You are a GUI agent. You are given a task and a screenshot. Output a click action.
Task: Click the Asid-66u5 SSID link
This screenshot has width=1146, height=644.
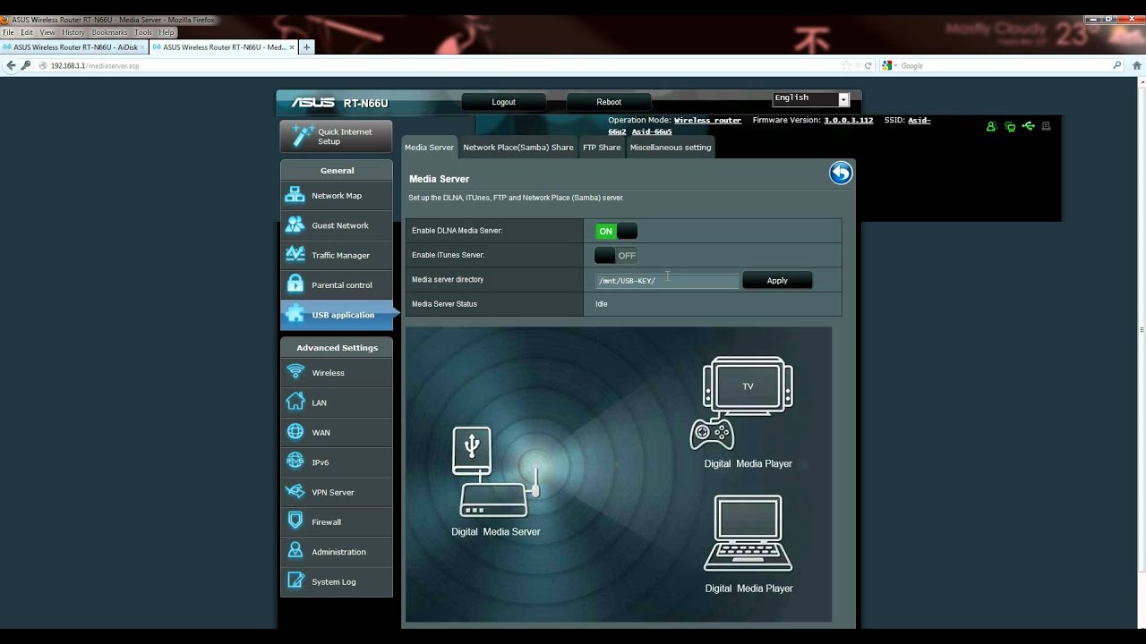tap(652, 131)
